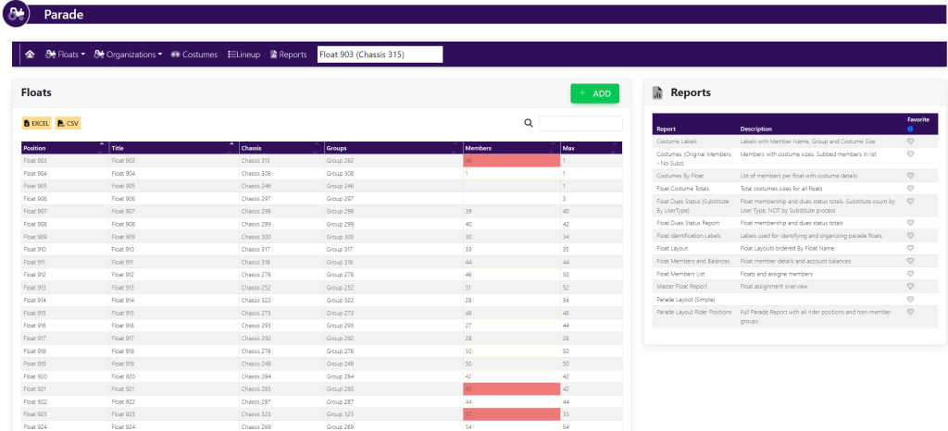Sort table by Position column
Image resolution: width=948 pixels, height=431 pixels.
tap(64, 148)
